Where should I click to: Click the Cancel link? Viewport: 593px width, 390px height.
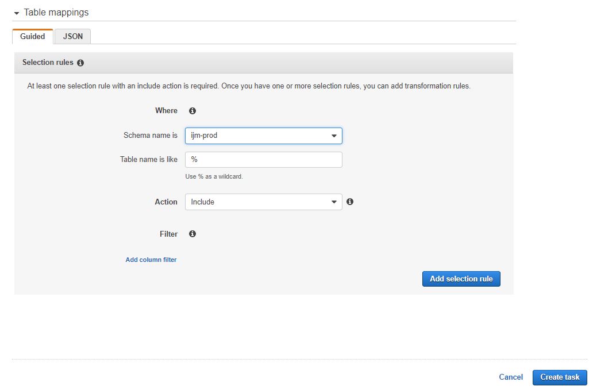(x=511, y=377)
